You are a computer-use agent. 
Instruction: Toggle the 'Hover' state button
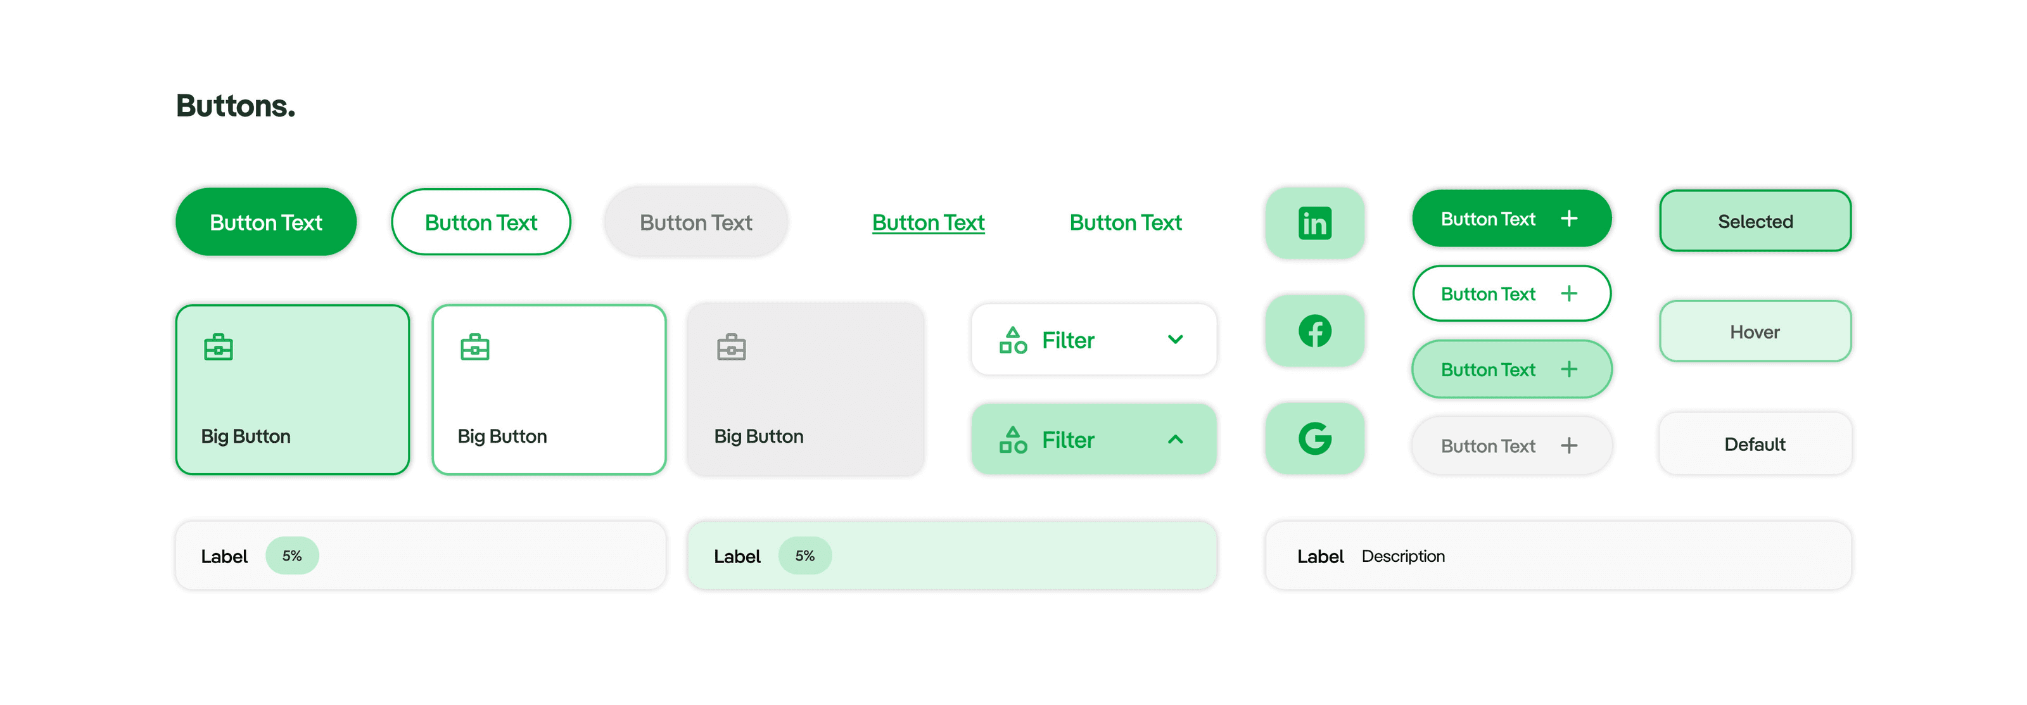click(x=1755, y=331)
